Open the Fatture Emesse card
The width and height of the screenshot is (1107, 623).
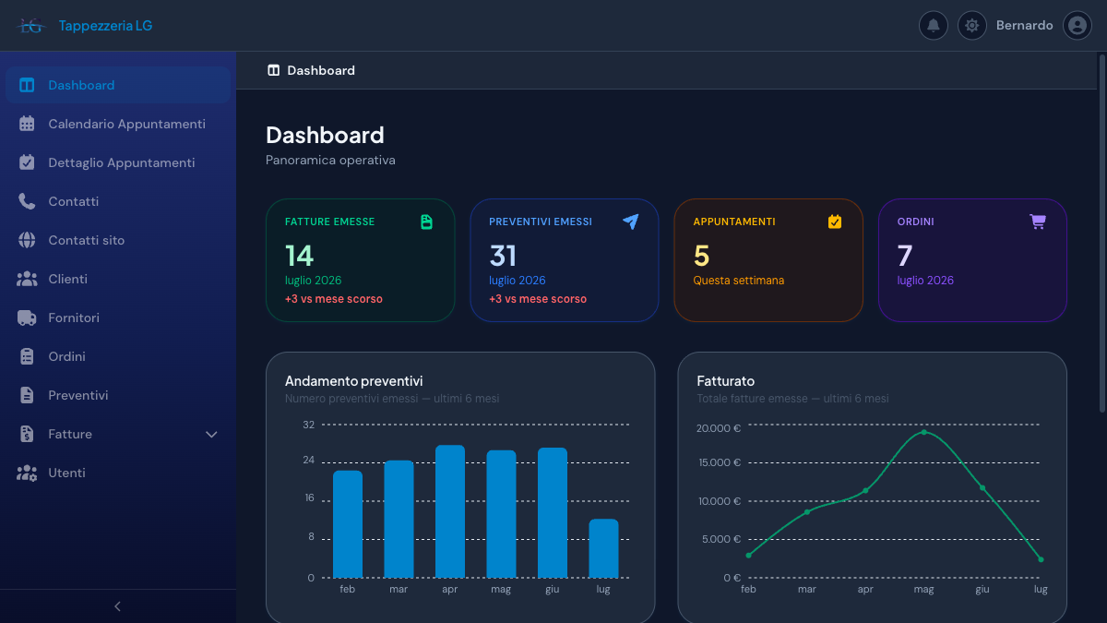point(360,260)
